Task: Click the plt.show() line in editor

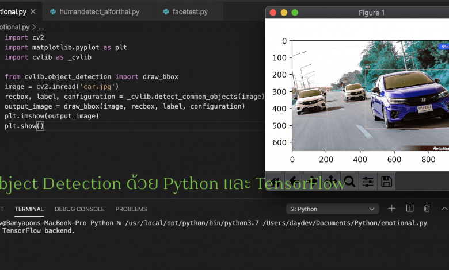Action: click(x=24, y=126)
